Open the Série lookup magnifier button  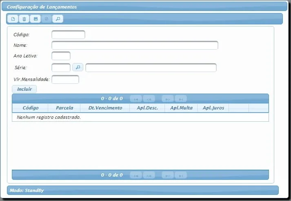coord(78,67)
